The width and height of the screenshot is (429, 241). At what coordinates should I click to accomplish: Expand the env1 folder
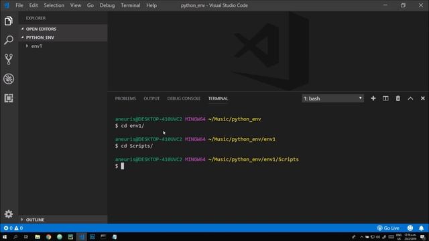[63, 46]
